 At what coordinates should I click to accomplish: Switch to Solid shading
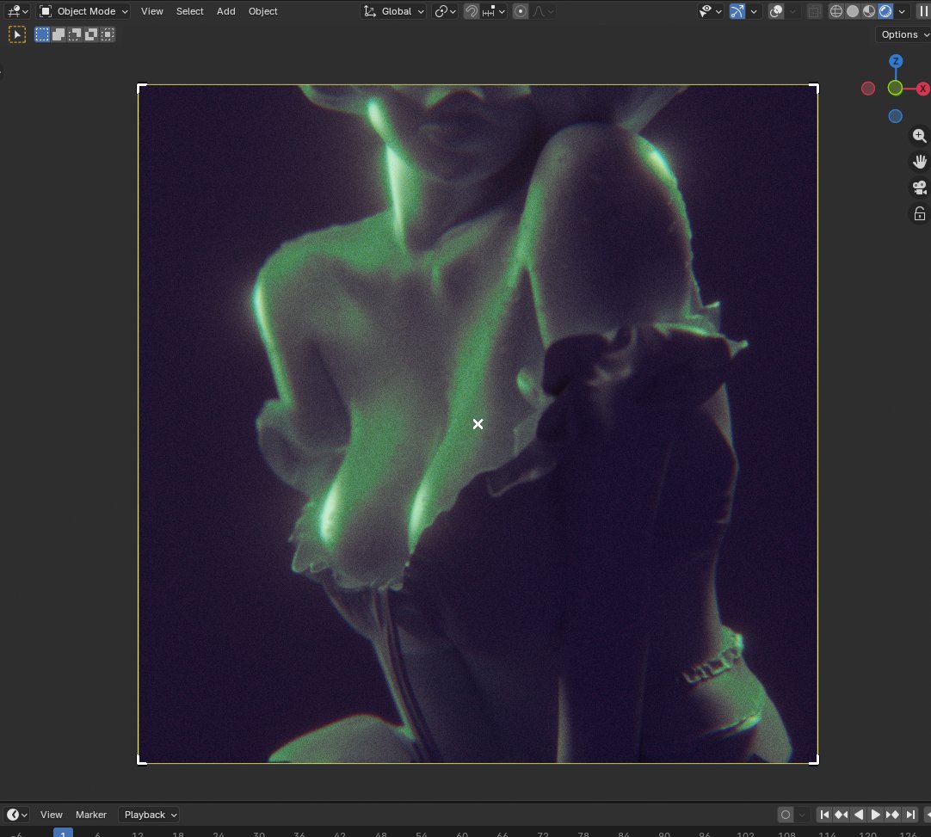(853, 11)
